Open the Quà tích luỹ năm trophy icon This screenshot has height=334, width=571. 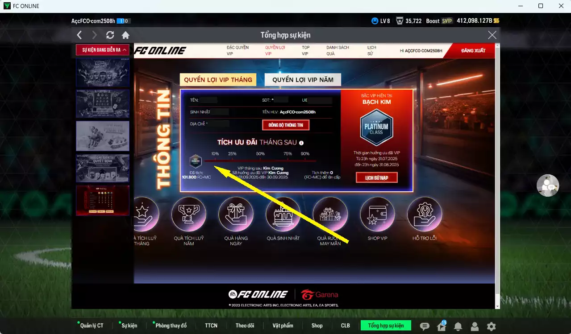189,214
